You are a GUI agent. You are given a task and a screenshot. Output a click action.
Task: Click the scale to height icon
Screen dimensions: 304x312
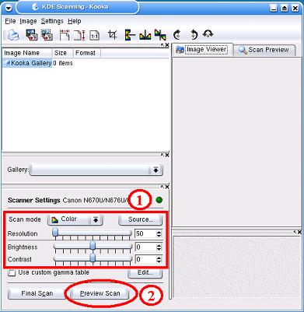(x=79, y=35)
